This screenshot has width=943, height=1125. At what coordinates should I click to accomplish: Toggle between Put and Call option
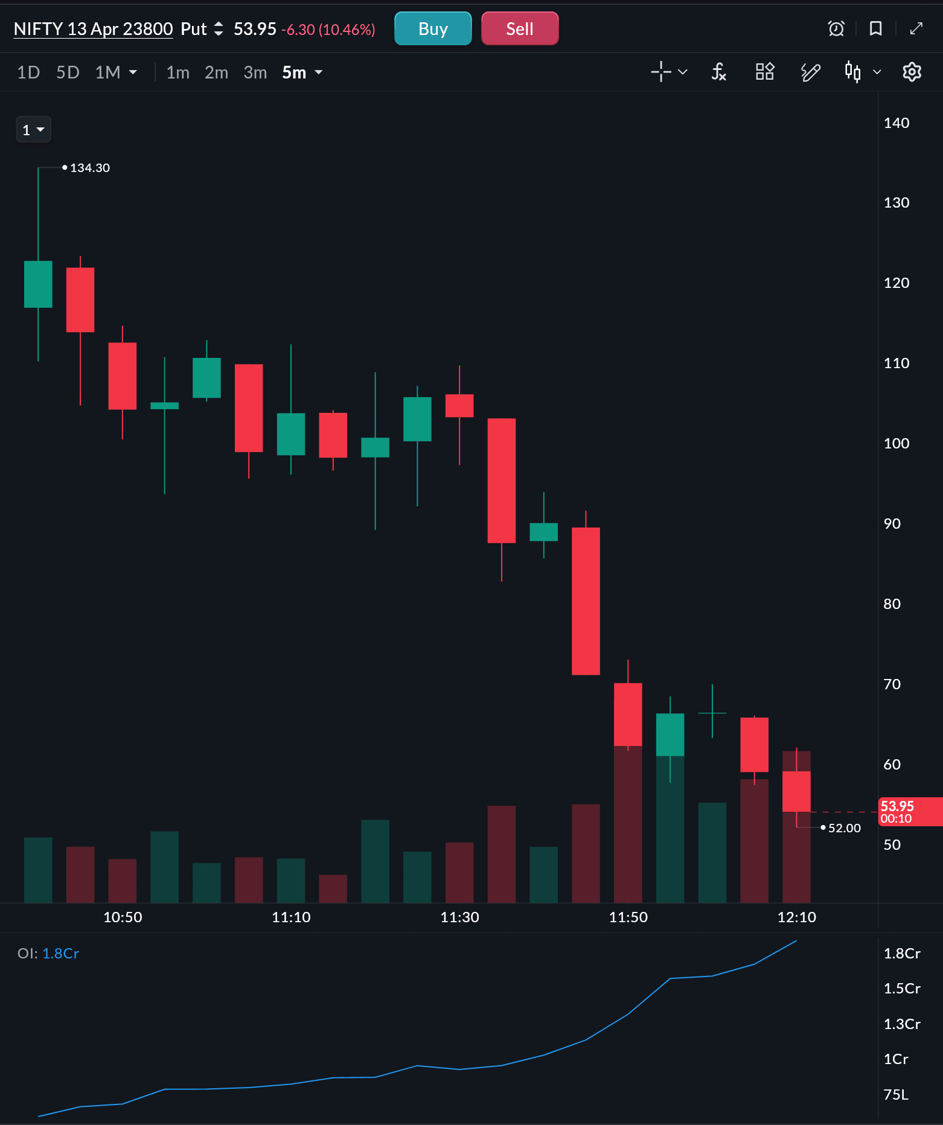point(219,29)
